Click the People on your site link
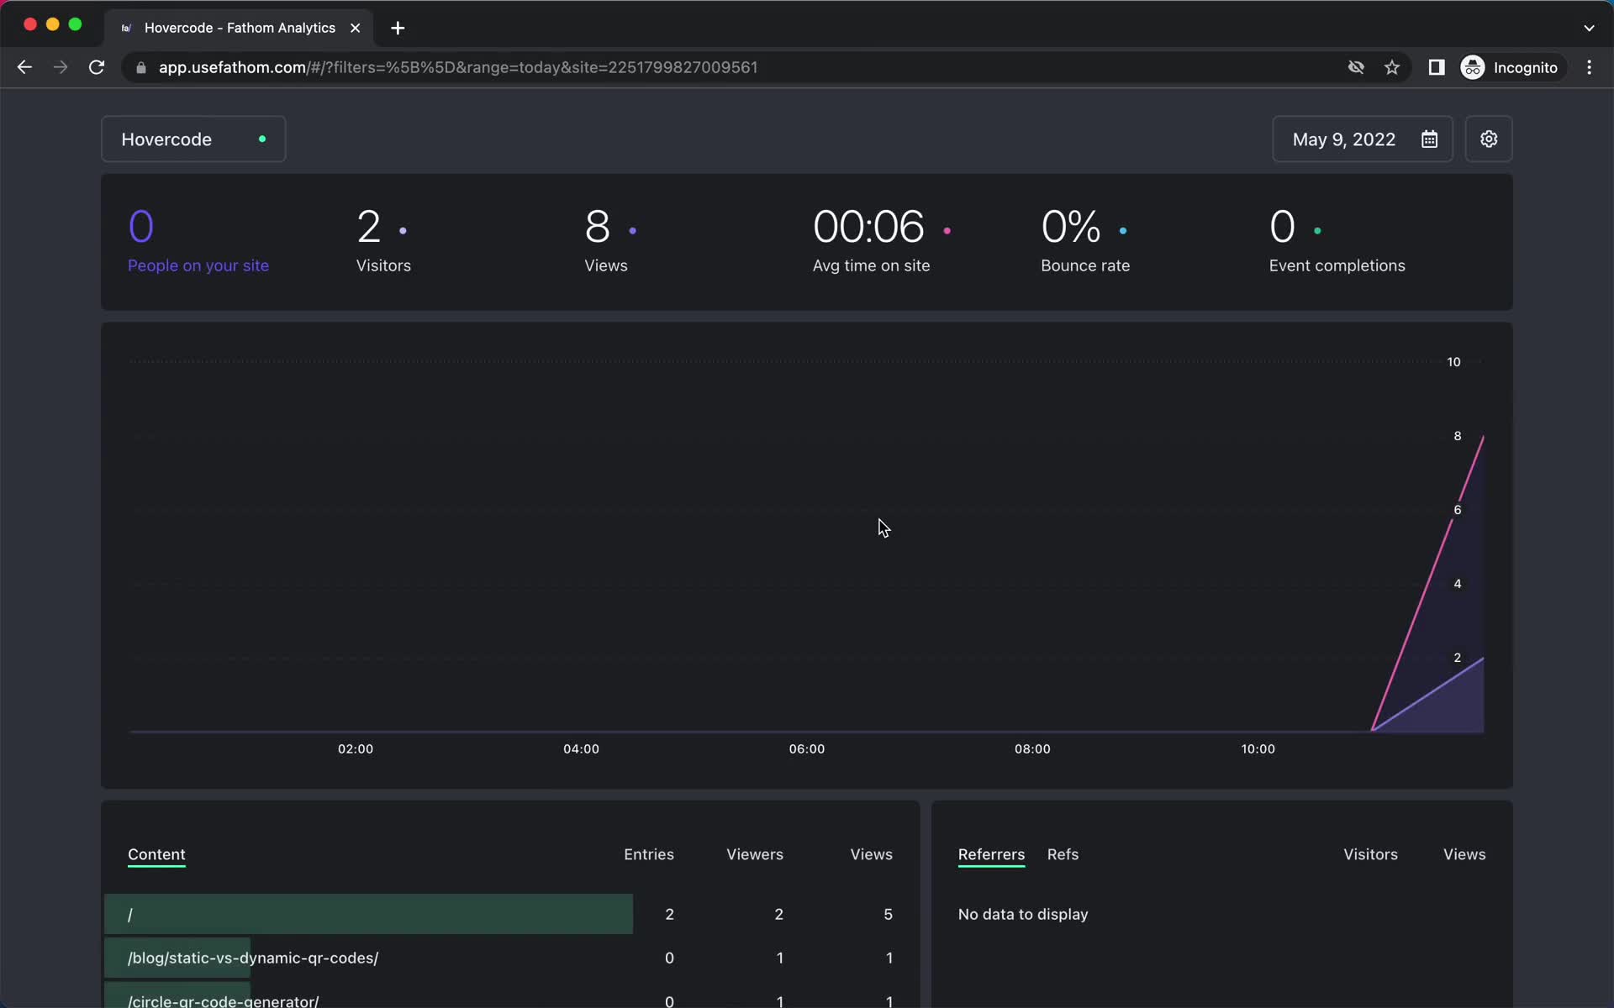This screenshot has height=1008, width=1614. pos(198,265)
